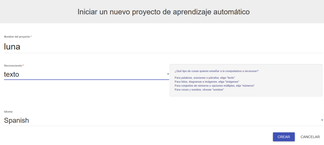Image resolution: width=324 pixels, height=145 pixels.
Task: Click the arrow on the Reconociendo selector
Action: click(168, 75)
